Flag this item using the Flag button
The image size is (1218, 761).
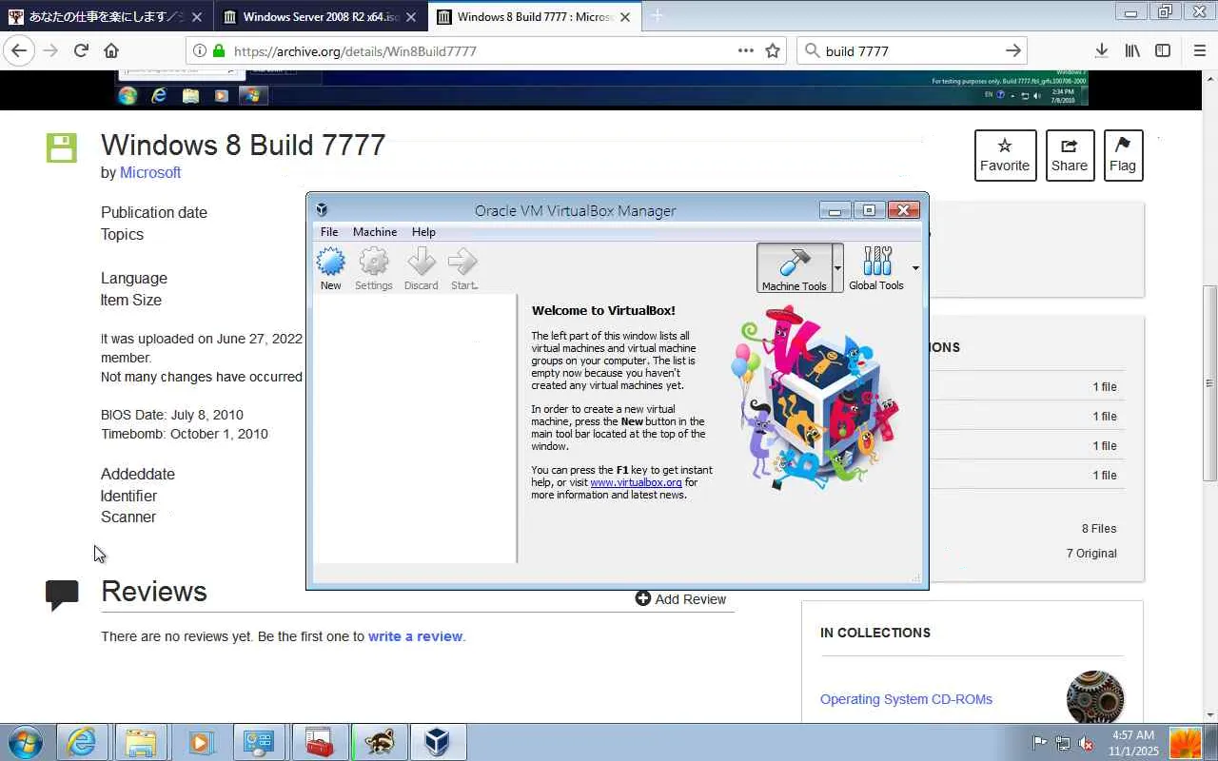click(x=1123, y=155)
